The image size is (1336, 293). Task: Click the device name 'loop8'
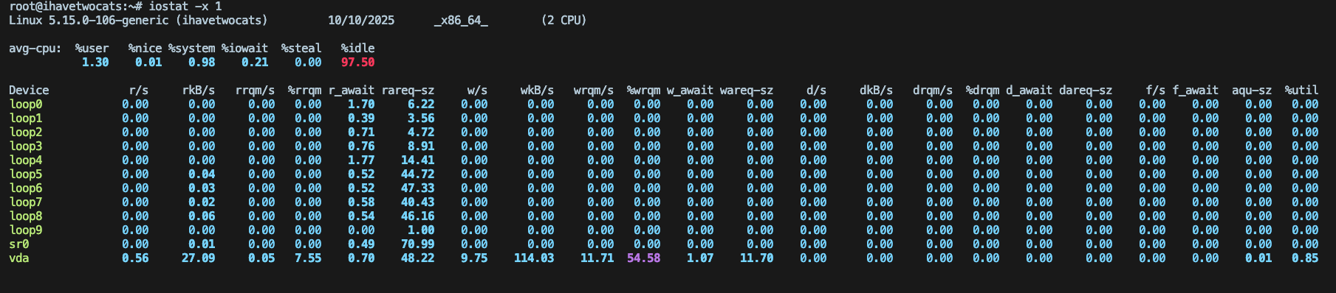(x=26, y=216)
